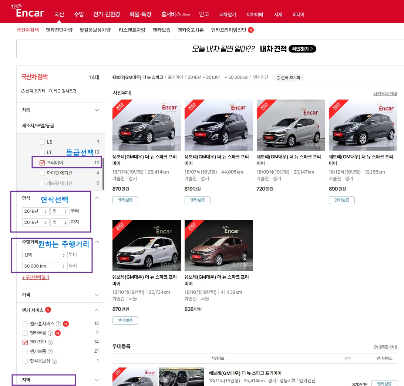Viewport: 404px width, 386px height.
Task: Collapse the 연식 filter section
Action: (x=97, y=198)
